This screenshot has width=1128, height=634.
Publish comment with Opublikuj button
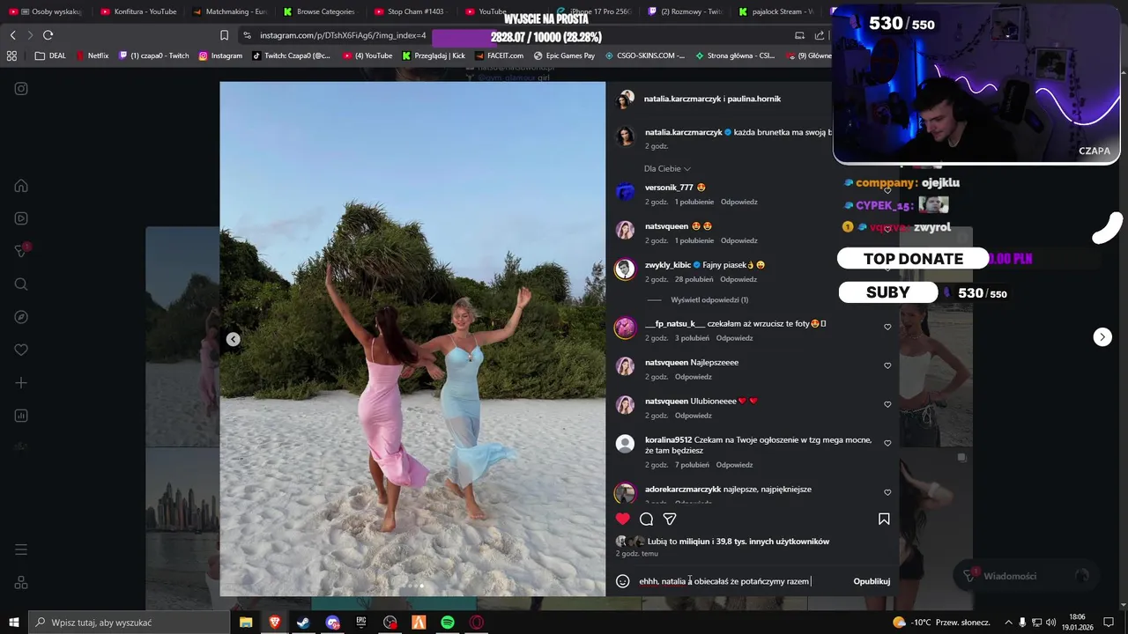[x=872, y=581]
